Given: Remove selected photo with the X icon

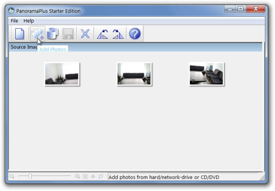Looking at the screenshot, I should point(85,34).
